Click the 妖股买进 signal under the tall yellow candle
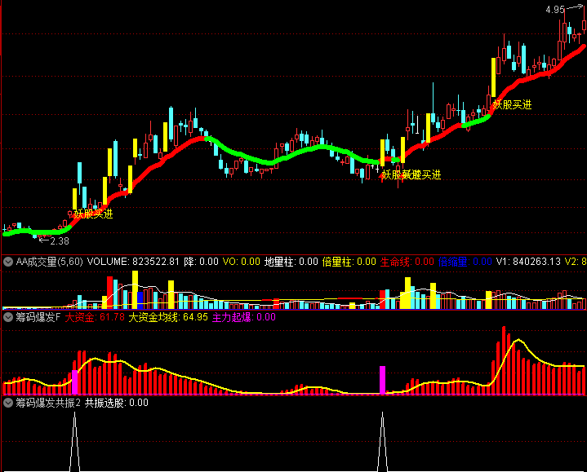 click(x=512, y=104)
